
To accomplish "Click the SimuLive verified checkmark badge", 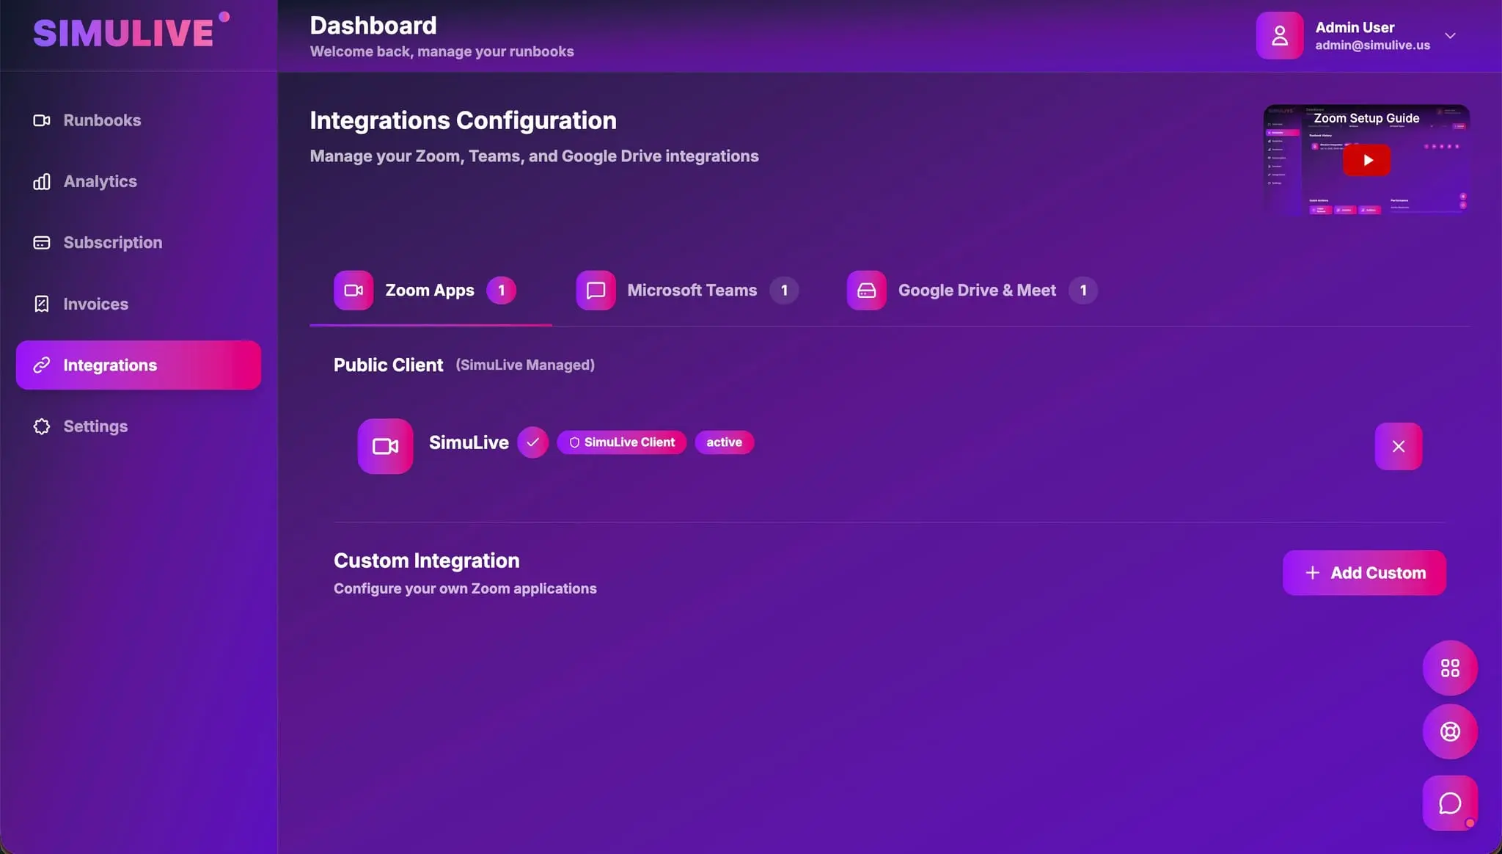I will [x=532, y=442].
